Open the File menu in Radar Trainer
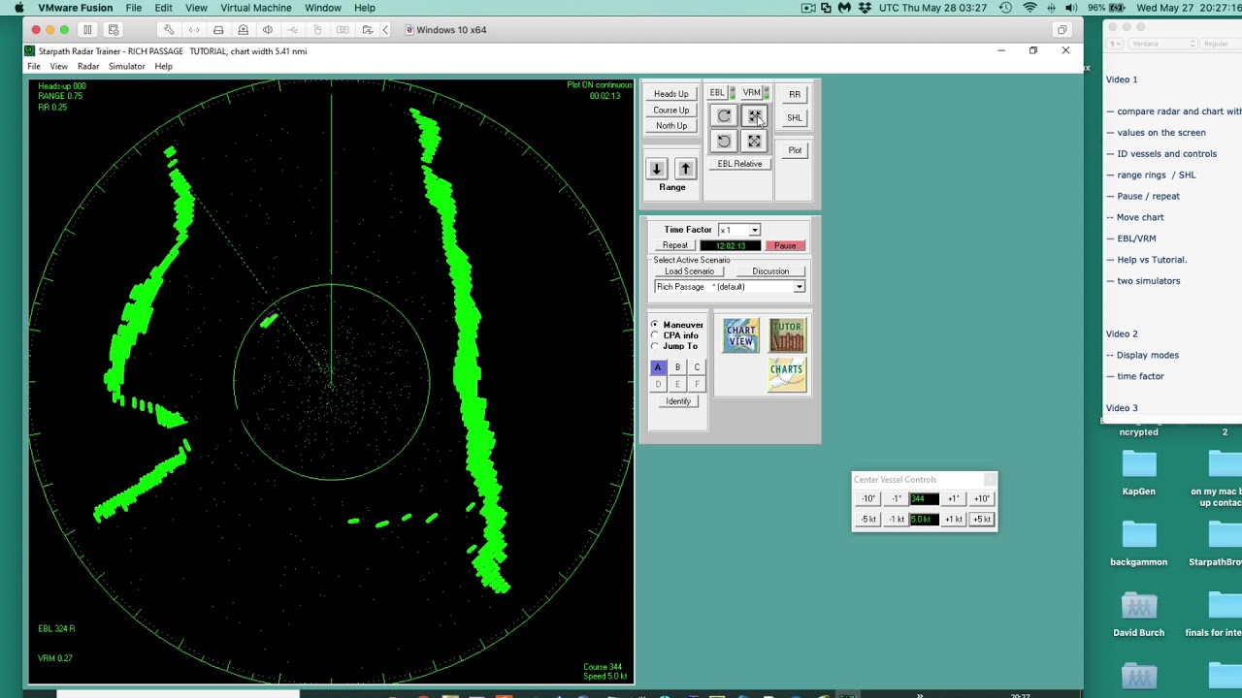The image size is (1242, 698). point(34,67)
